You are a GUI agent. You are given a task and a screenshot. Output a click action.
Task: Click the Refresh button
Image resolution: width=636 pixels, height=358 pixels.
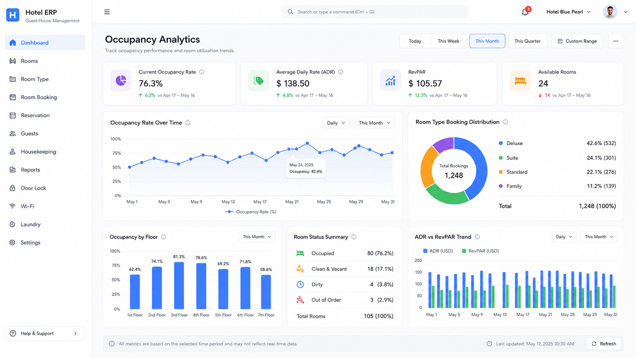coord(604,344)
